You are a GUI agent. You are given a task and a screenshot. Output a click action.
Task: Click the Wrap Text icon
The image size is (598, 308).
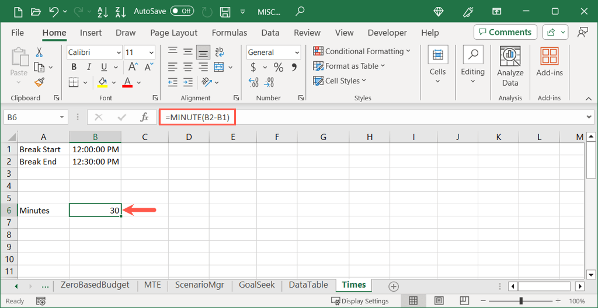point(220,52)
